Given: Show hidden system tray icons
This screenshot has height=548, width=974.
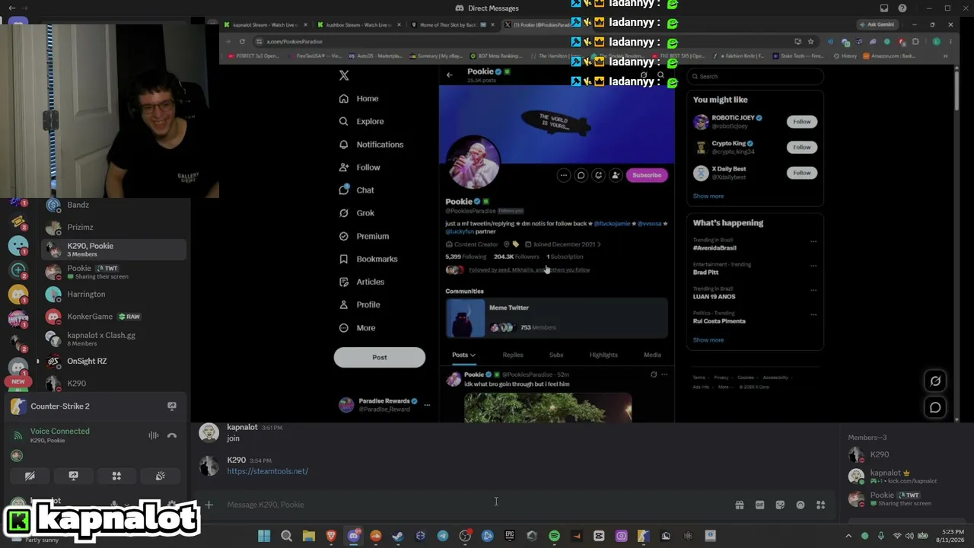Looking at the screenshot, I should 848,536.
